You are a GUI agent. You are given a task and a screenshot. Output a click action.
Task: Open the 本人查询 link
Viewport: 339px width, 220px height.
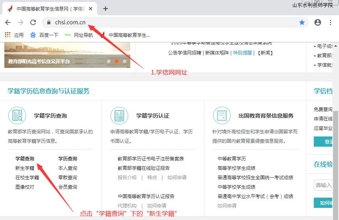(68, 168)
